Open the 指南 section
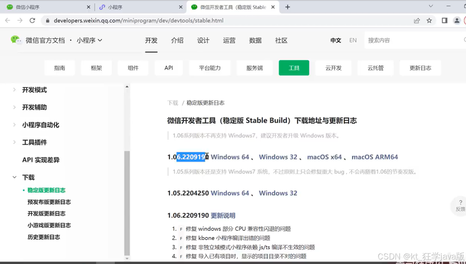Viewport: 466px width, 264px height. coord(60,68)
